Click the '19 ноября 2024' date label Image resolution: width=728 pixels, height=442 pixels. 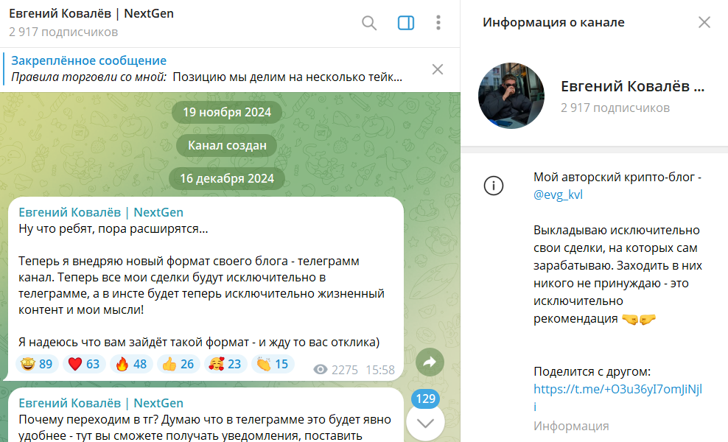227,113
